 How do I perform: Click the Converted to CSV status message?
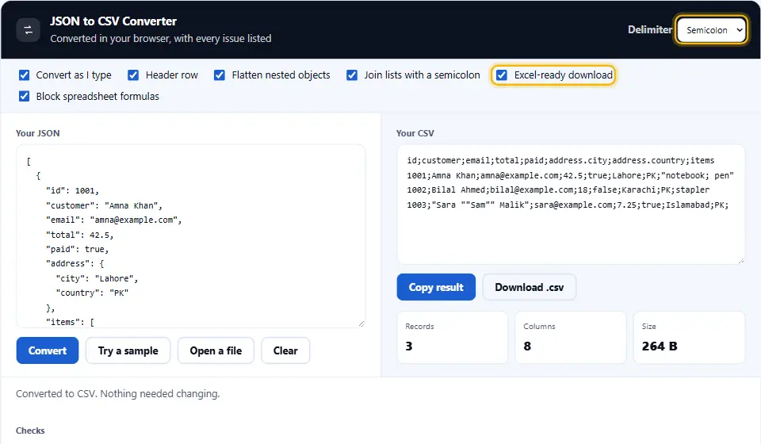pos(118,393)
